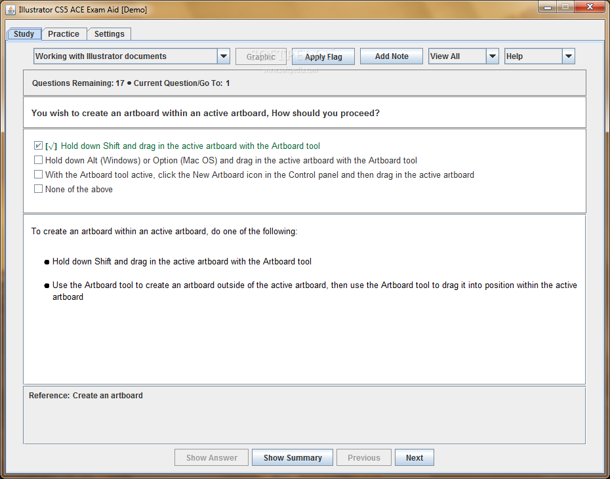Click the Graphic button
This screenshot has width=610, height=479.
pos(260,56)
